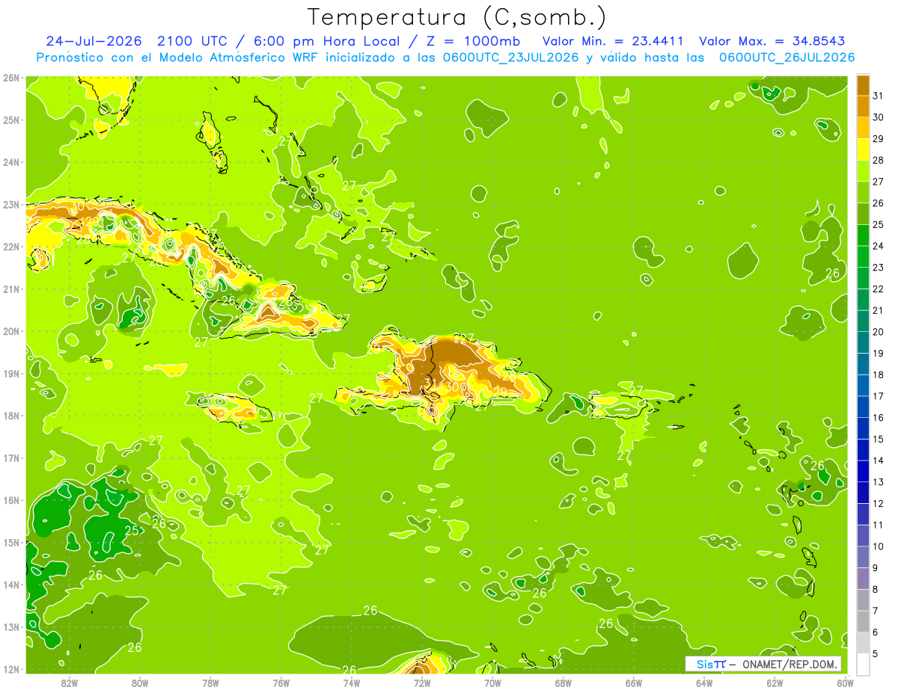Click the "20" label on the color scale
Screen dimensions: 898x693
pos(878,332)
